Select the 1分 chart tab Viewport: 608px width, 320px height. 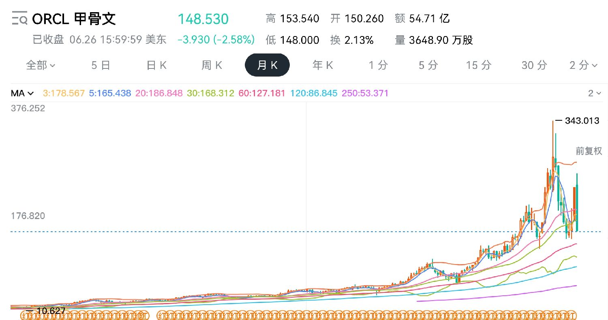pos(378,65)
